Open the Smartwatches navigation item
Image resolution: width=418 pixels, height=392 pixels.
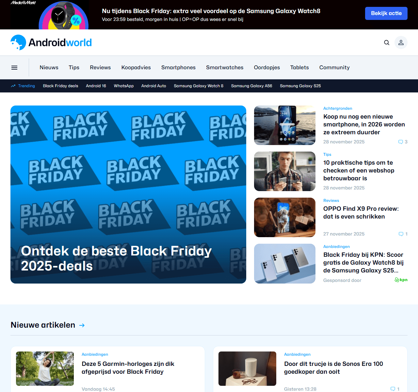[225, 68]
